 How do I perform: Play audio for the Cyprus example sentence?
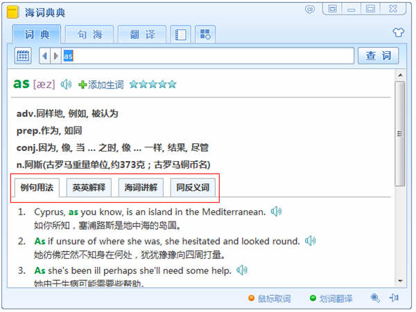276,212
